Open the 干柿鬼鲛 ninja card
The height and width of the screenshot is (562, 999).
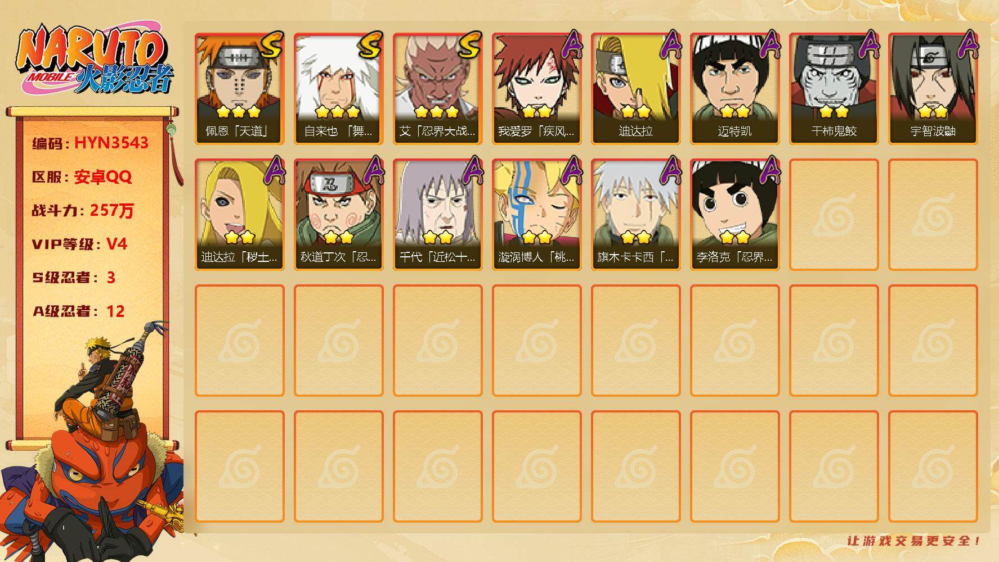834,88
